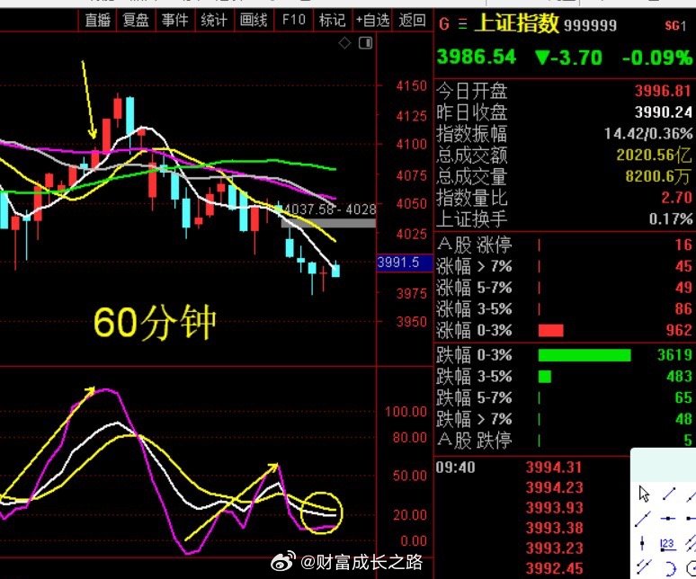Click the tick price 3994.31
The width and height of the screenshot is (696, 579).
click(x=554, y=468)
